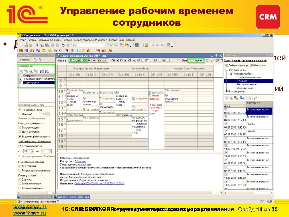Image resolution: width=289 pixels, height=217 pixels.
Task: Toggle checkbox for Федоров Борис Михайлович employee
Action: pos(20,79)
